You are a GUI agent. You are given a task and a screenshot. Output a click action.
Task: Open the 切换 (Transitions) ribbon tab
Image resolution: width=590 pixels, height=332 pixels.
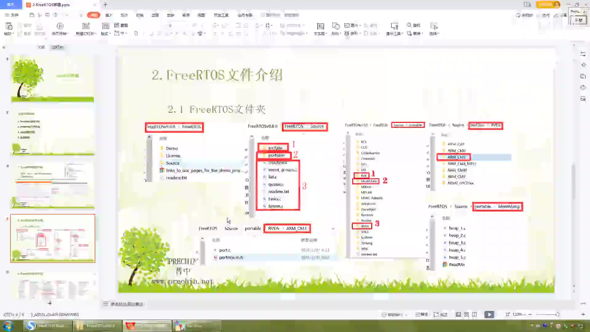click(140, 15)
